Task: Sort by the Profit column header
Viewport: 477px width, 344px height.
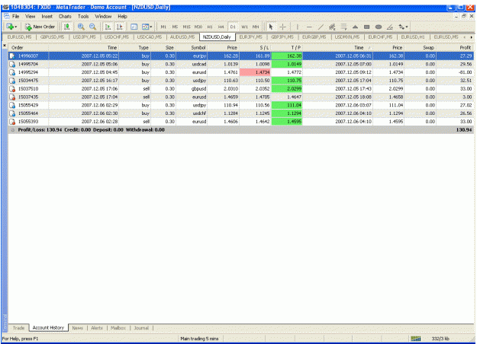Action: coord(455,48)
